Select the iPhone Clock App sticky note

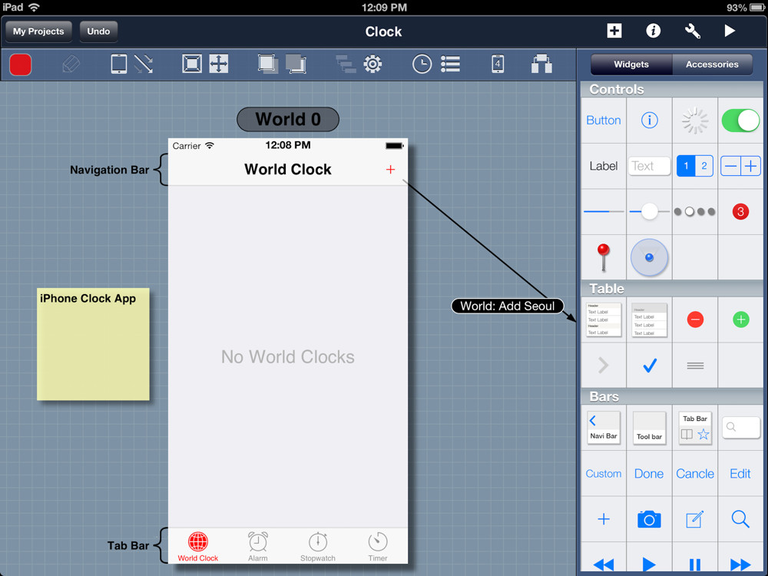(93, 344)
